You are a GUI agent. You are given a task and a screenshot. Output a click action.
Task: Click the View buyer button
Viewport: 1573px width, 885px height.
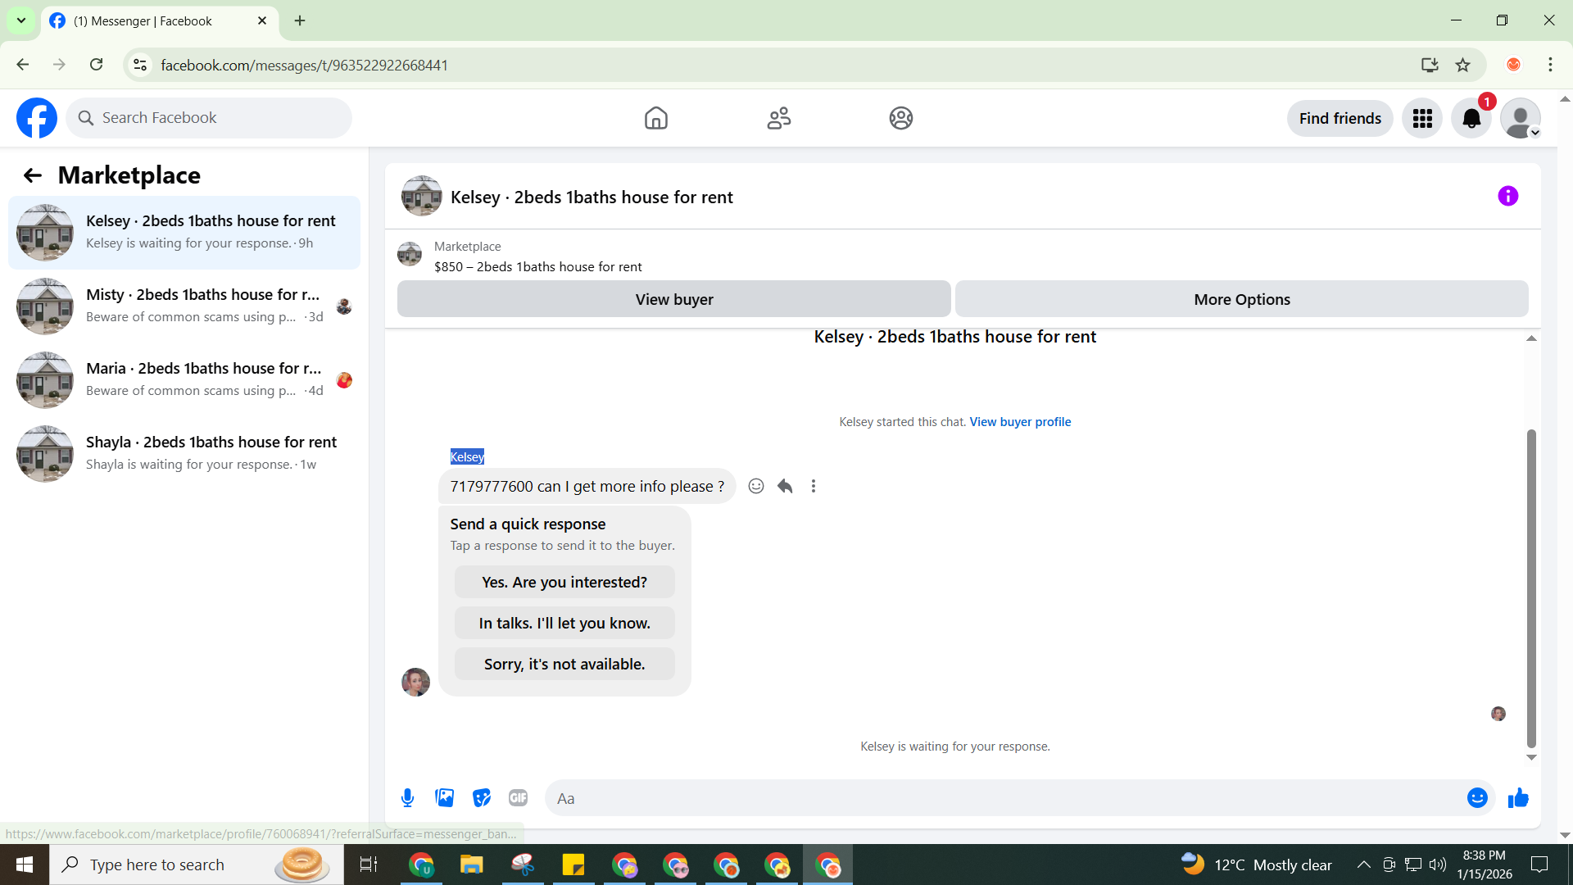[x=673, y=299]
